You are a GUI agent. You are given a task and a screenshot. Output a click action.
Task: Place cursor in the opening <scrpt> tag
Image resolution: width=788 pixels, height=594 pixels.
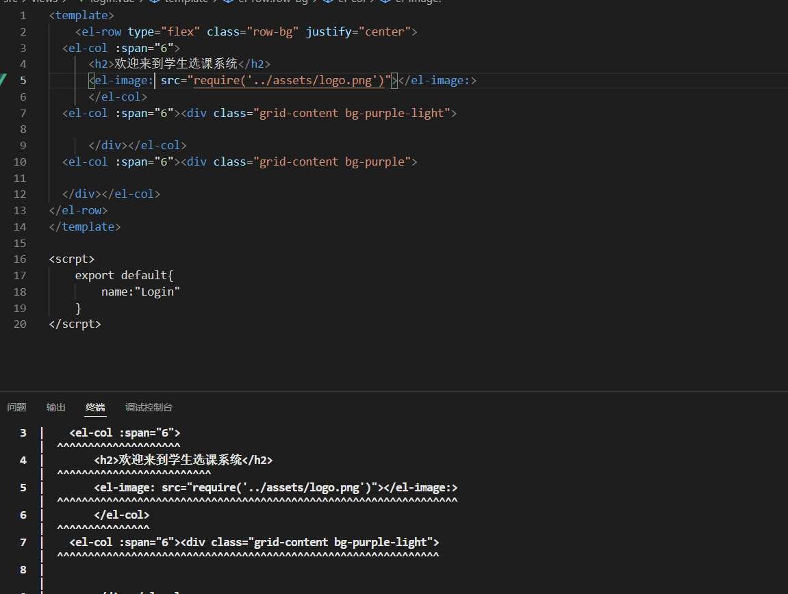(72, 259)
